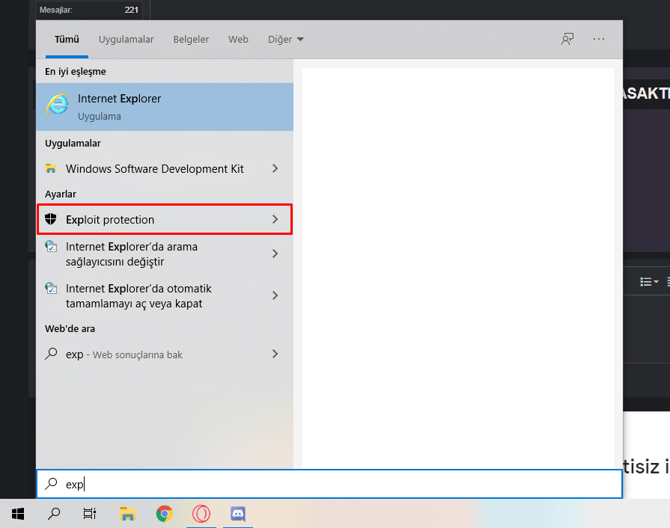Click the search input field containing 'exp'
Screen dimensions: 670x528
[x=329, y=484]
